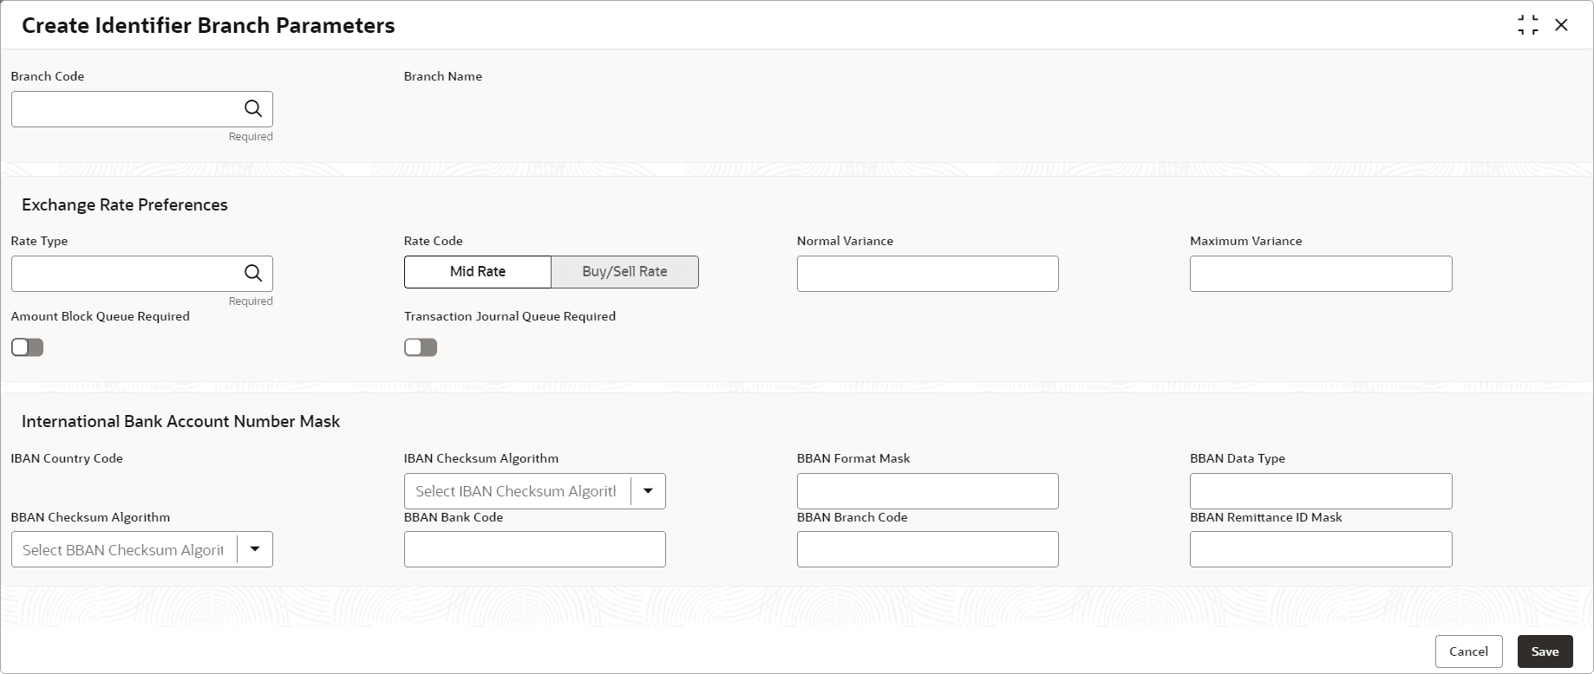Viewport: 1594px width, 674px height.
Task: Focus the Maximum Variance input field
Action: tap(1321, 274)
